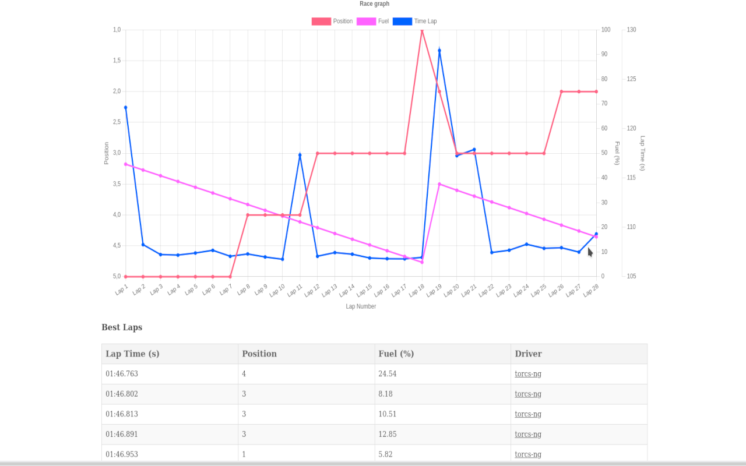Click the blue Time Lap spike point at Lap 11

tap(300, 155)
